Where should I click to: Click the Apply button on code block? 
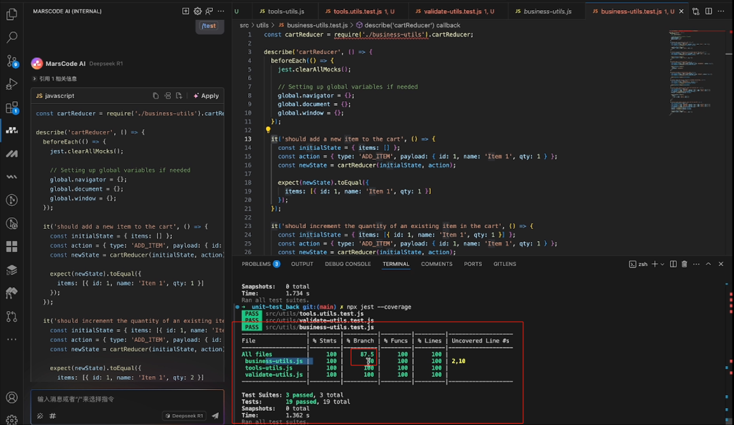click(206, 96)
